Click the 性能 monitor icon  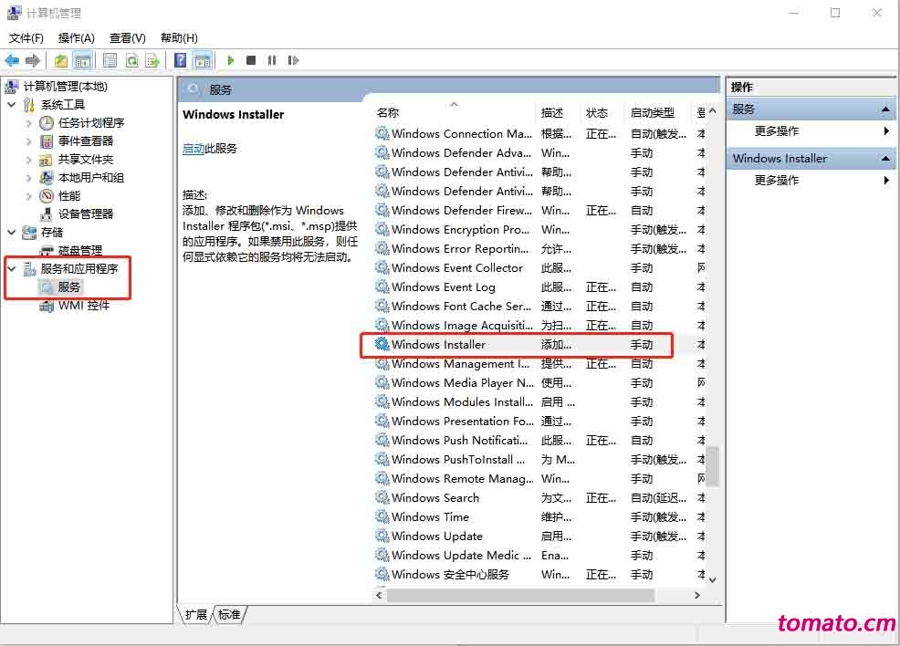47,196
